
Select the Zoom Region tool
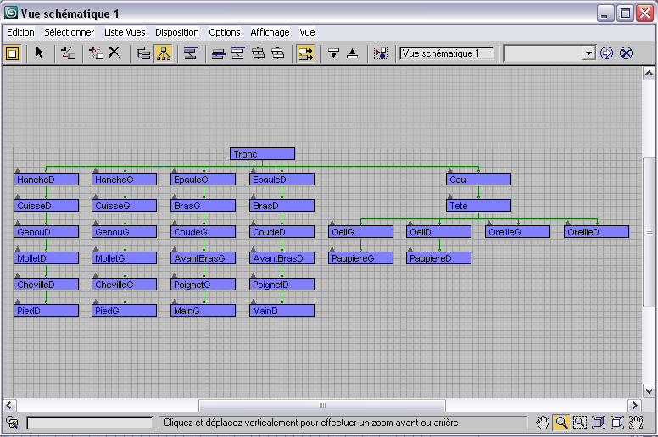coord(580,423)
